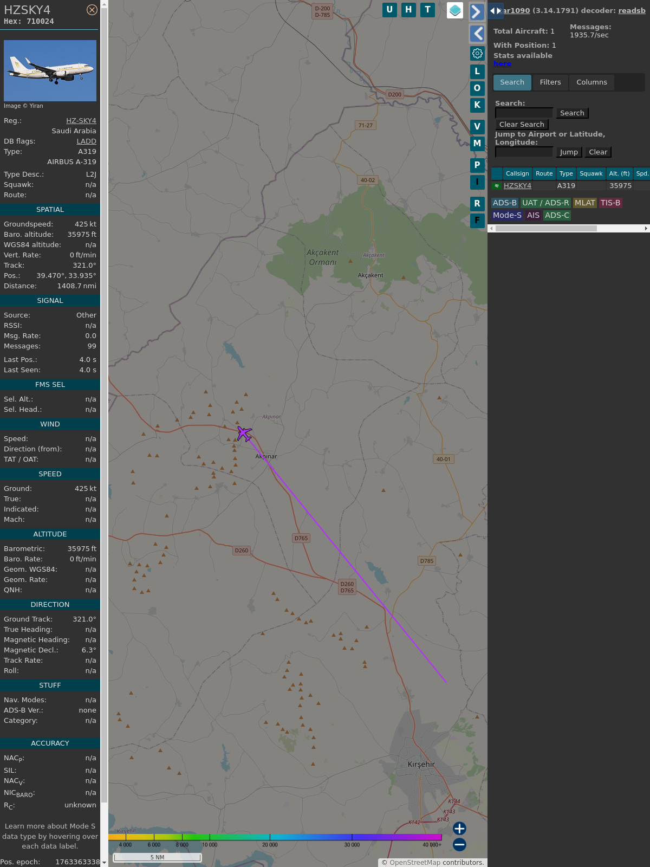Toggle the U map button
This screenshot has height=867, width=650.
pos(389,10)
